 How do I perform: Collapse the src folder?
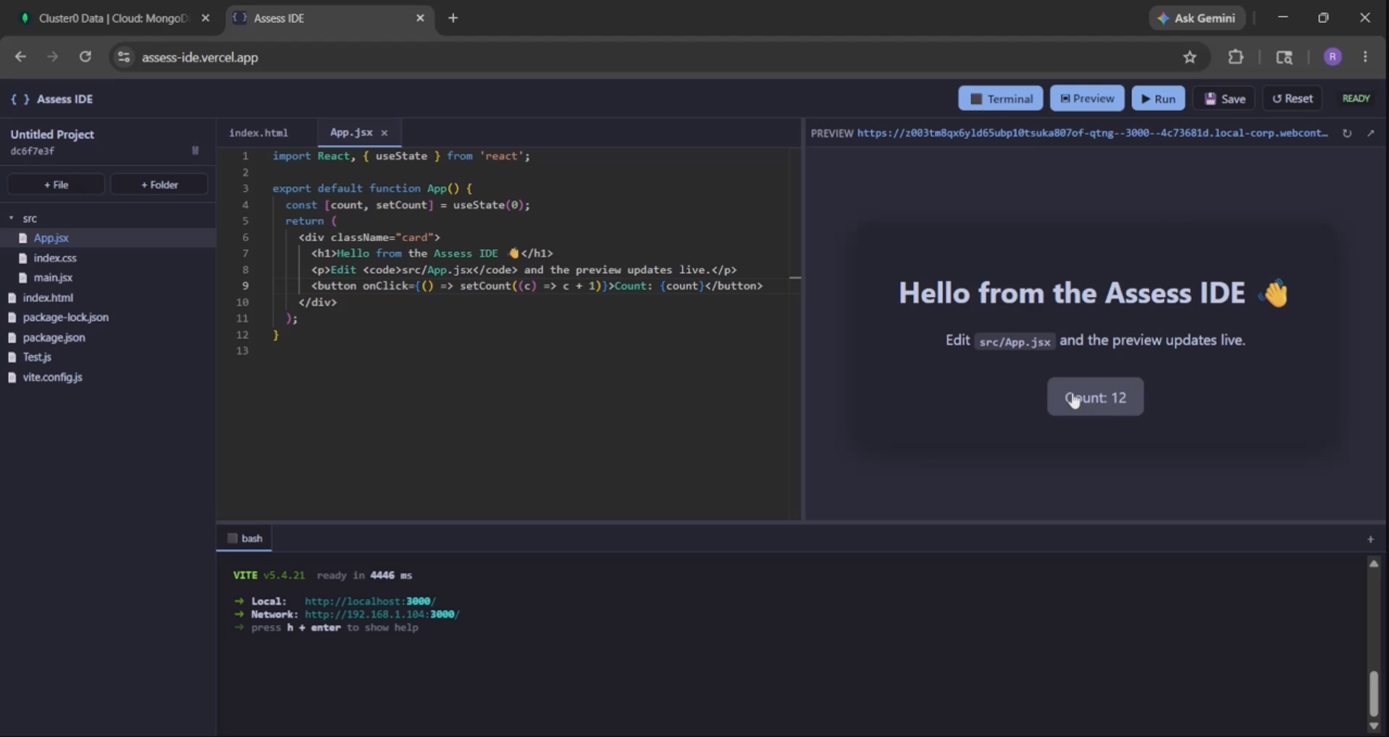pyautogui.click(x=11, y=218)
